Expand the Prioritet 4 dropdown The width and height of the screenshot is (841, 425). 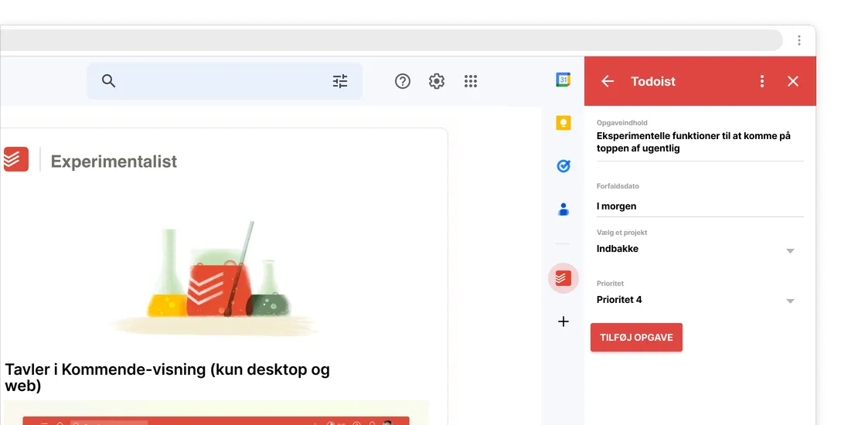click(x=790, y=301)
